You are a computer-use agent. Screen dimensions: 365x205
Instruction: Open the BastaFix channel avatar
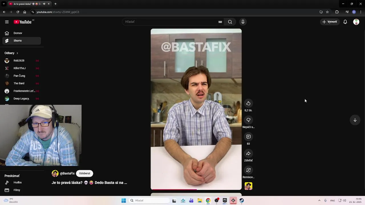click(55, 173)
